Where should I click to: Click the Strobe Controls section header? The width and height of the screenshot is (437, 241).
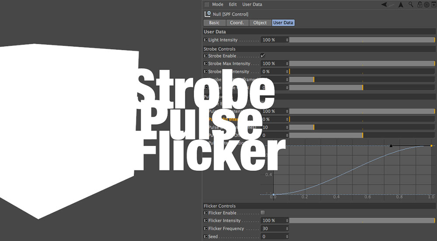(x=319, y=49)
